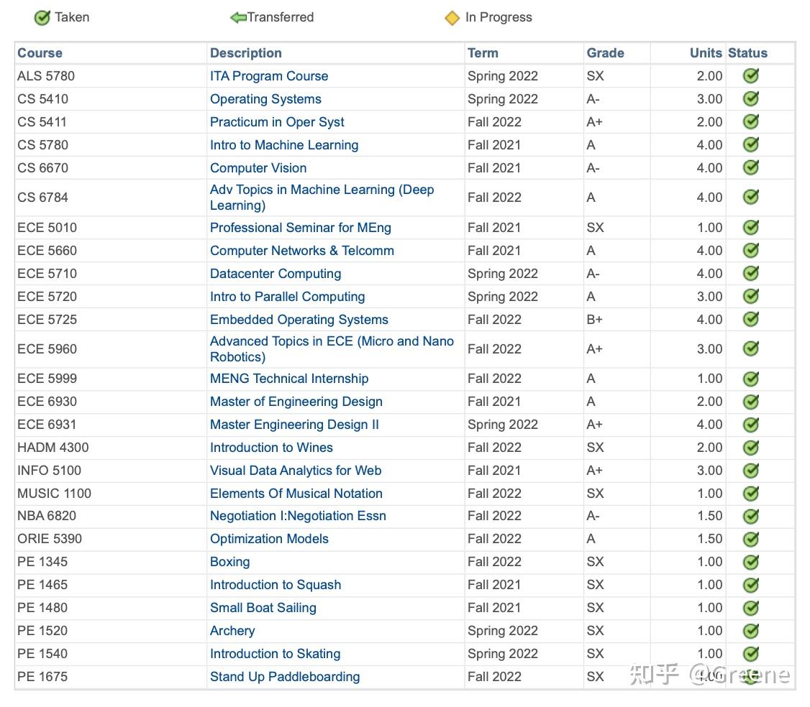This screenshot has width=810, height=707.
Task: Sort by the Grade column header
Action: coord(605,53)
